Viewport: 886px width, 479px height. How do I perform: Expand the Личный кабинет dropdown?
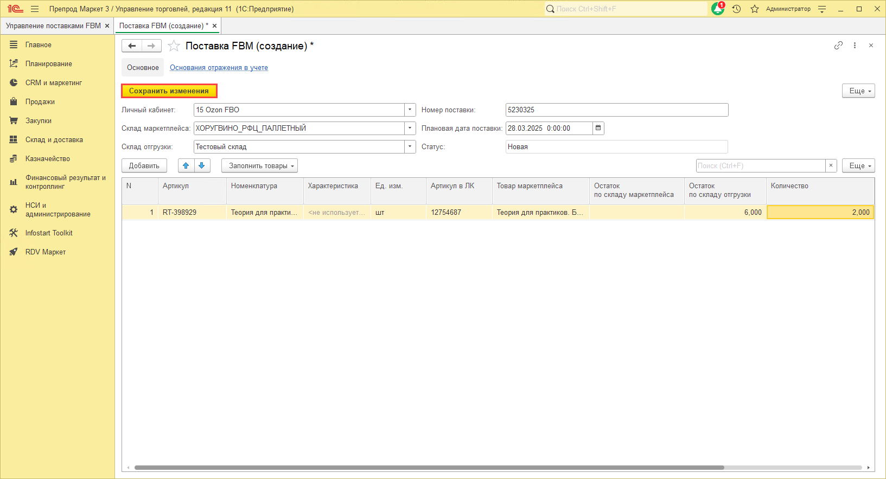click(x=410, y=110)
